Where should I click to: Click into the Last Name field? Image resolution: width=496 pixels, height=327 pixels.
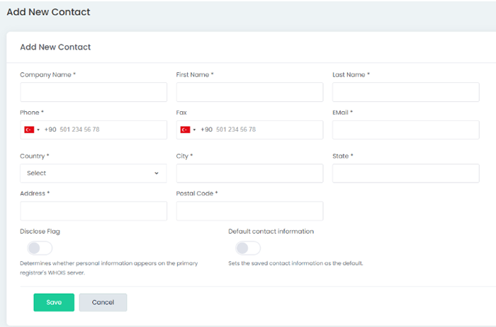[x=406, y=92]
